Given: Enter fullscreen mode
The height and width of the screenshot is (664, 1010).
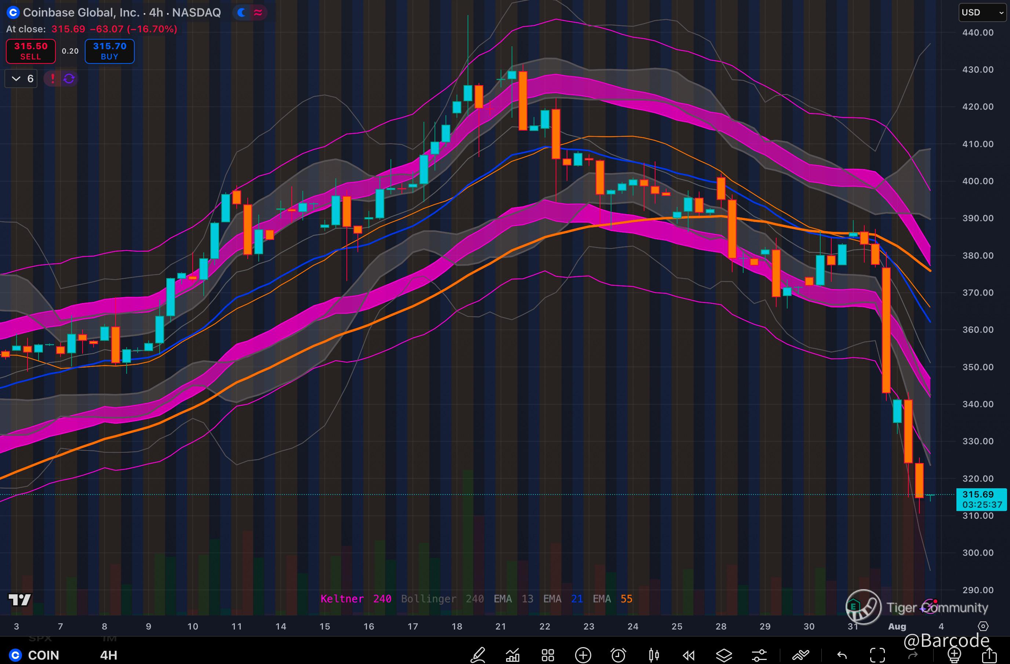Looking at the screenshot, I should click(877, 655).
